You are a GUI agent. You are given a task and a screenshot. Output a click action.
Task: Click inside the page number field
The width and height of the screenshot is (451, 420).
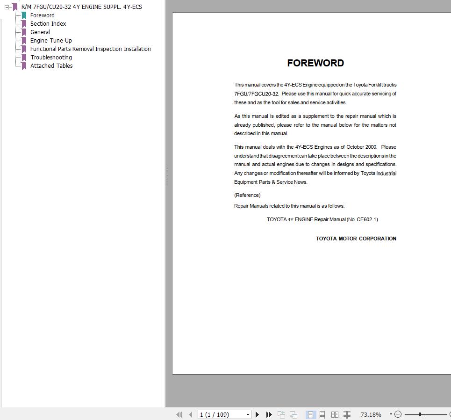[x=217, y=414]
